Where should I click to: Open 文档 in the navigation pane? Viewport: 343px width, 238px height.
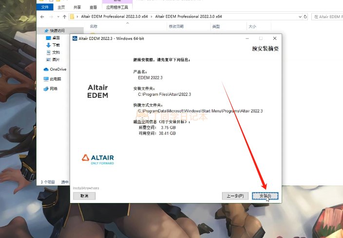56,52
